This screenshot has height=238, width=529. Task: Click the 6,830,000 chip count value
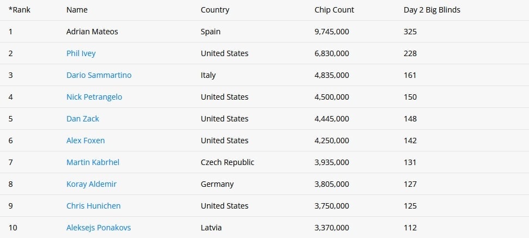tap(332, 53)
